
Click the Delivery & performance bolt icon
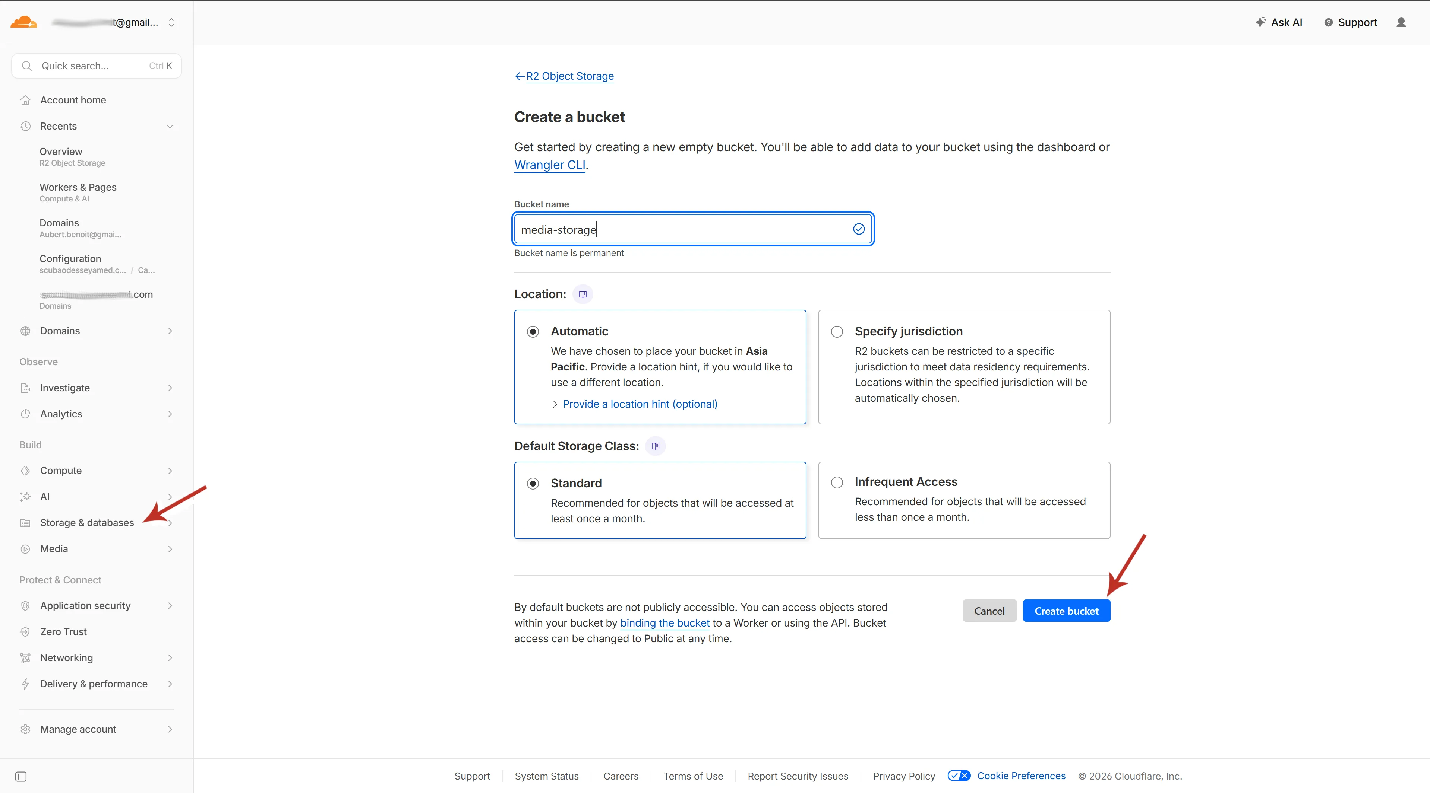pyautogui.click(x=26, y=684)
